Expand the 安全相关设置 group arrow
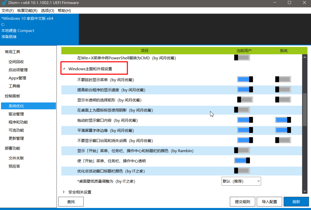311x210 pixels. [64, 192]
